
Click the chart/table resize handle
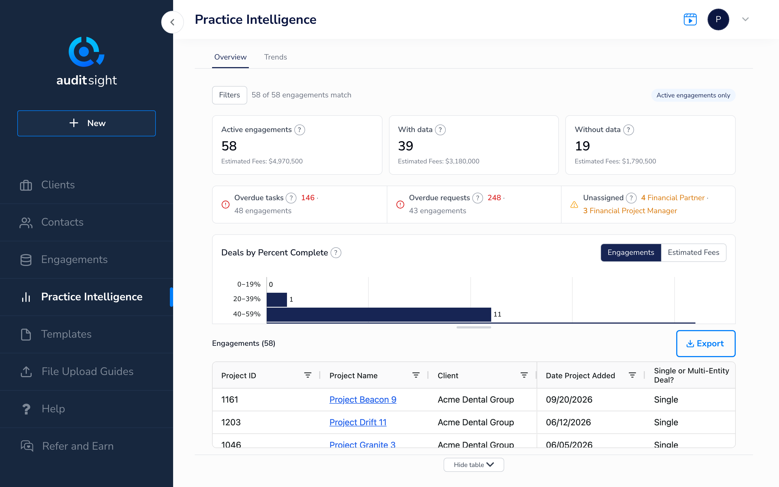tap(474, 328)
